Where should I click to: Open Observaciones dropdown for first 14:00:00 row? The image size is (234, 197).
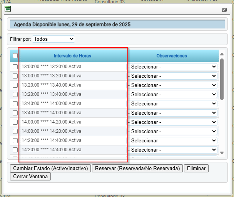click(172, 122)
